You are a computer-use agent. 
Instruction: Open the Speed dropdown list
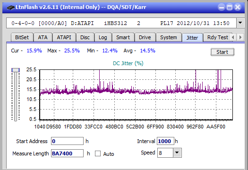tap(177, 153)
